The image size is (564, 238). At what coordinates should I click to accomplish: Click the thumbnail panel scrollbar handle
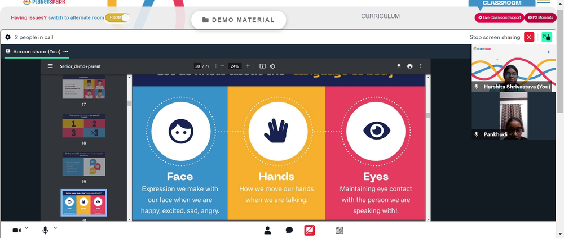point(129,104)
